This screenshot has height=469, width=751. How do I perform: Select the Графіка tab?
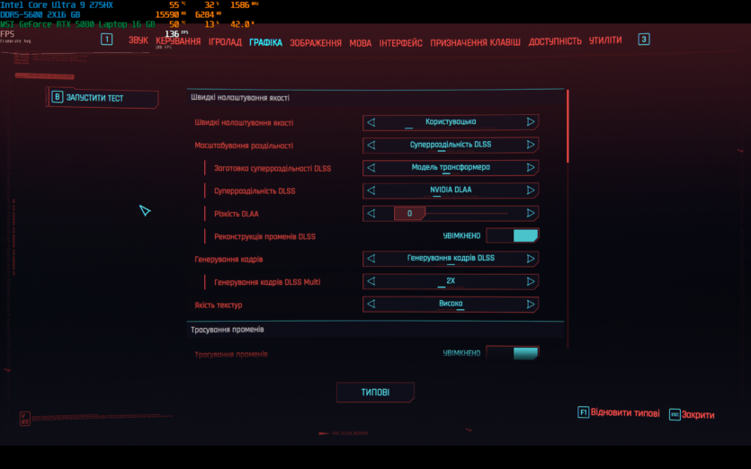(x=266, y=42)
